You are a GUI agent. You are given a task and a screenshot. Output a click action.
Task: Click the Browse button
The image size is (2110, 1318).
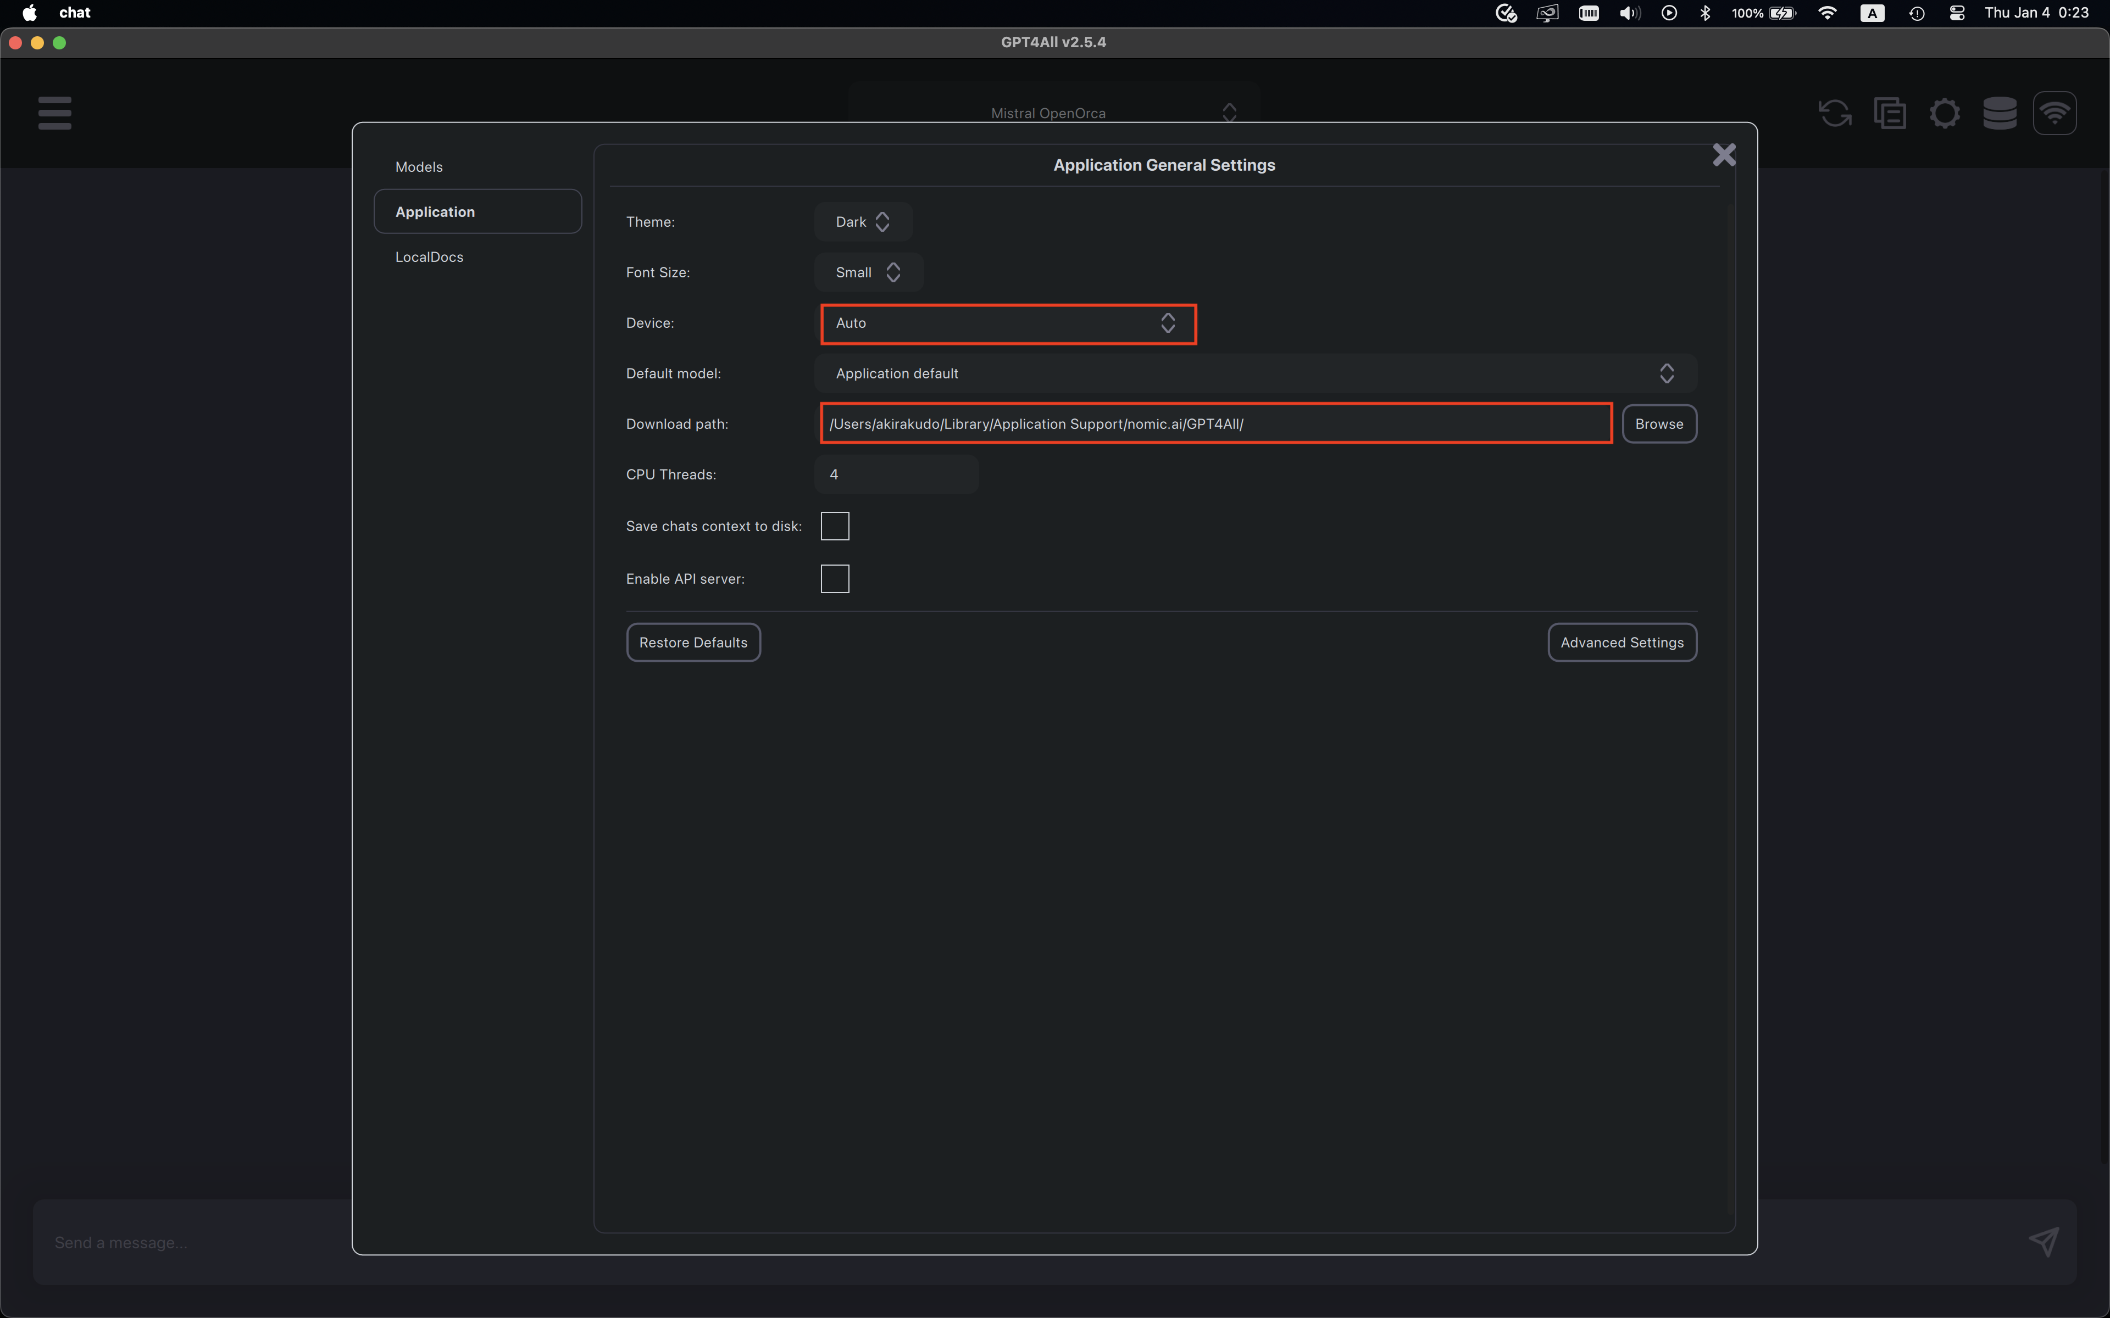(1659, 423)
